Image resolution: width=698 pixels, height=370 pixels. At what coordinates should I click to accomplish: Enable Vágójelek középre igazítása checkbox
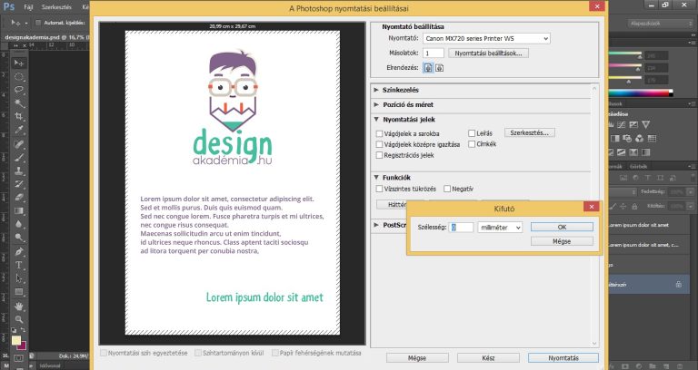[x=379, y=144]
